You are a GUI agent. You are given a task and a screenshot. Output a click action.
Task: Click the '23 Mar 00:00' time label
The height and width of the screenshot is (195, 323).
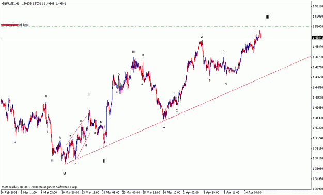coord(131,193)
